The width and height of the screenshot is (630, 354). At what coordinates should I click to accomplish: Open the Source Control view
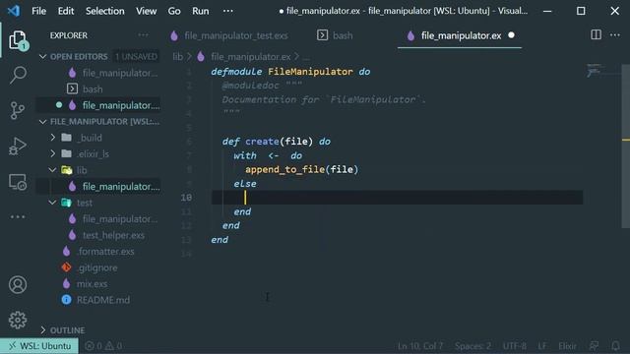(18, 110)
